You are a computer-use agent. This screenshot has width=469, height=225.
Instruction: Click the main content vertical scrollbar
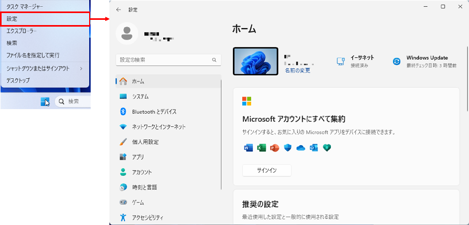coord(467,79)
